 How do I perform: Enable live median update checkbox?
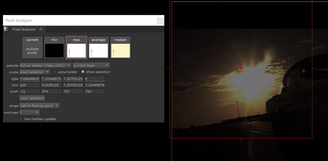[x=21, y=119]
